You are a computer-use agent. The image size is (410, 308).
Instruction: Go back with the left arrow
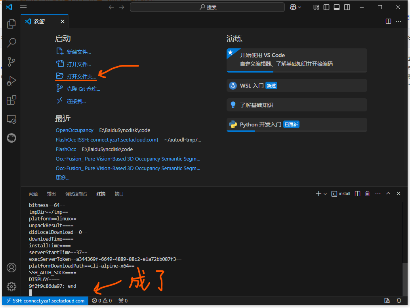pos(111,7)
